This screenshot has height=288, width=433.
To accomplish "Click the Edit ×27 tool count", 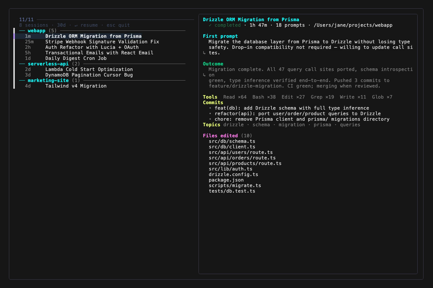I will click(293, 97).
